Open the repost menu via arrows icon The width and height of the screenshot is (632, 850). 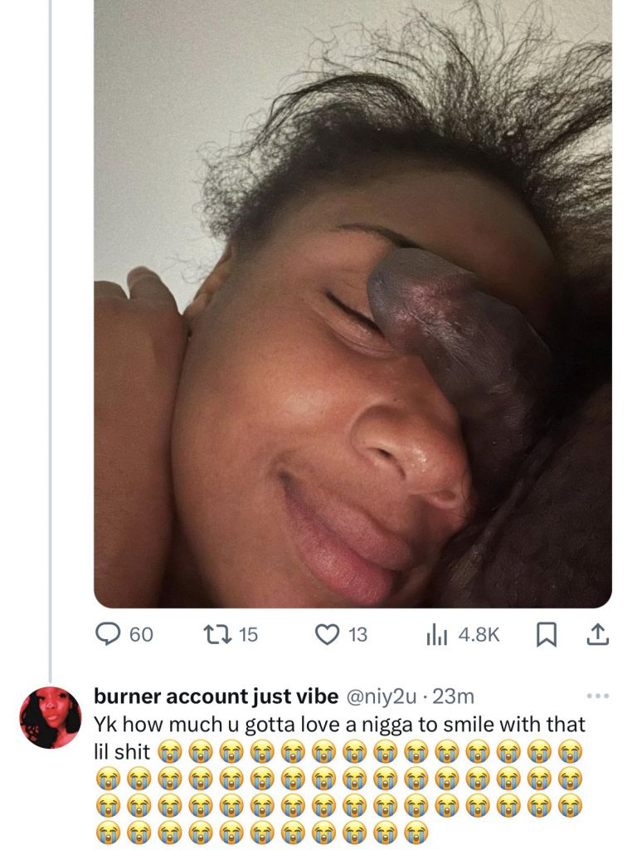tap(216, 635)
